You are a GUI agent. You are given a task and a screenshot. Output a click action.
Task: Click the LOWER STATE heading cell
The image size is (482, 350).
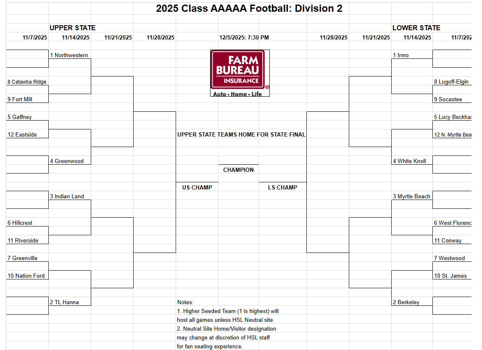416,28
